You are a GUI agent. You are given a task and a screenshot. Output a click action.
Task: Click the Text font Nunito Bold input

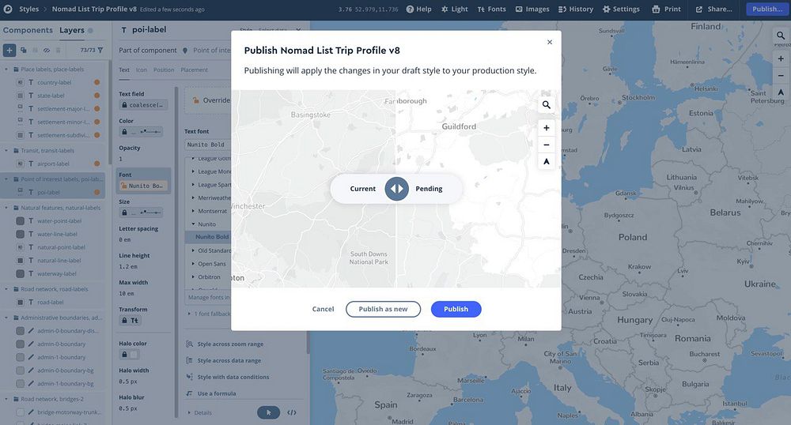tap(208, 145)
